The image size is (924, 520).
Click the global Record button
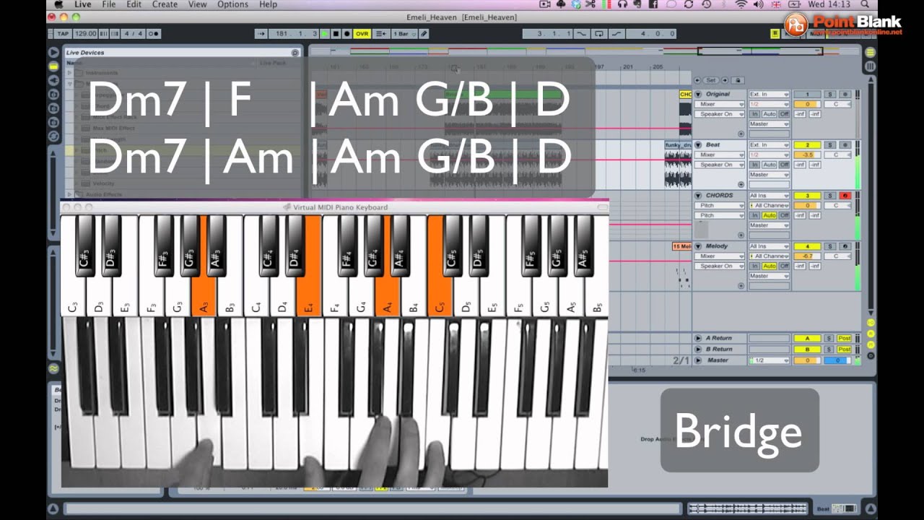(346, 33)
